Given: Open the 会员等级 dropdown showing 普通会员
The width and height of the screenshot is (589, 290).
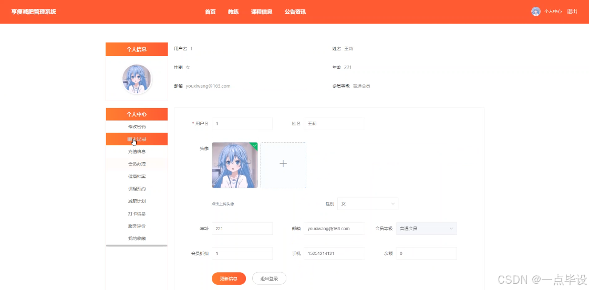Looking at the screenshot, I should coord(426,229).
